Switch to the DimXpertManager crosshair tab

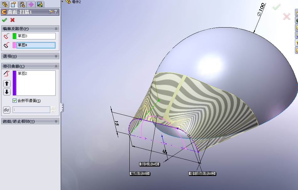coord(31,4)
